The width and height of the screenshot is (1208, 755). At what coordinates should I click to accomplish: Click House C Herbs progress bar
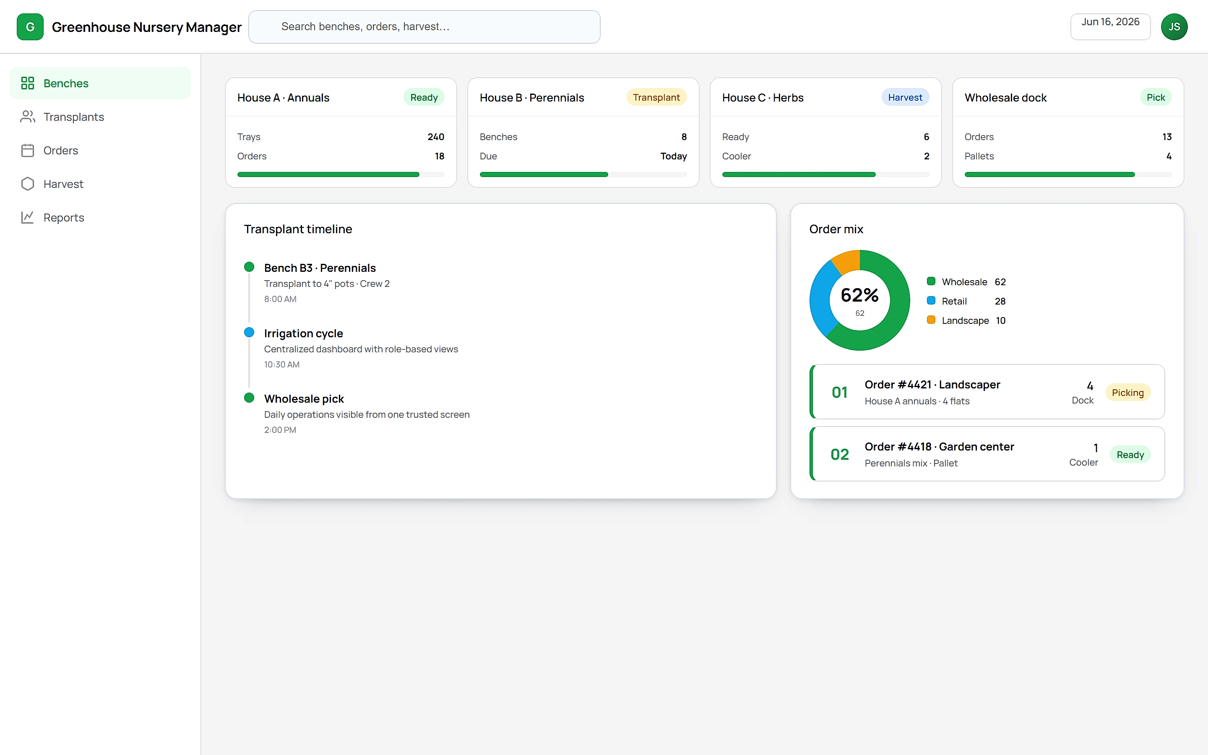(x=825, y=174)
